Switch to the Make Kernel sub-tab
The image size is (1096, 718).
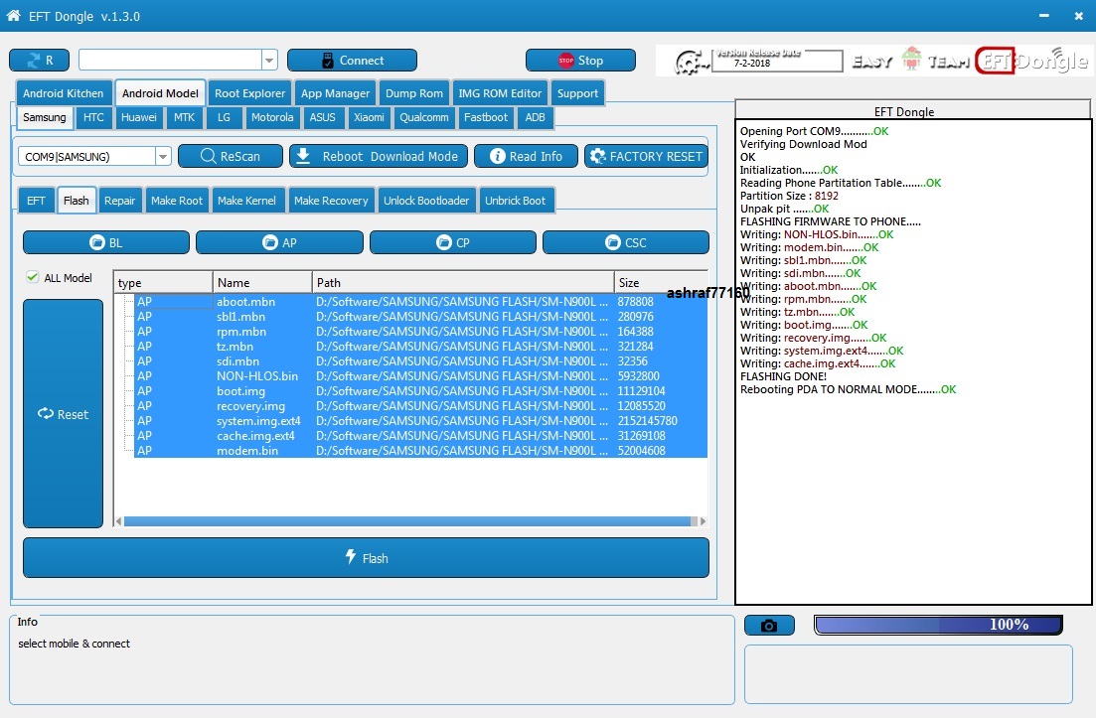(246, 201)
